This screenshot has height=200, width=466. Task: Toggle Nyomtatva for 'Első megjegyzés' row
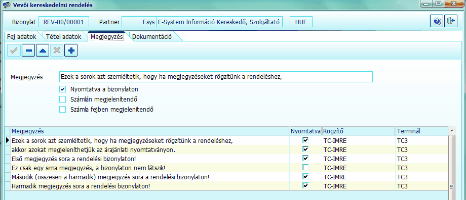[x=305, y=158]
